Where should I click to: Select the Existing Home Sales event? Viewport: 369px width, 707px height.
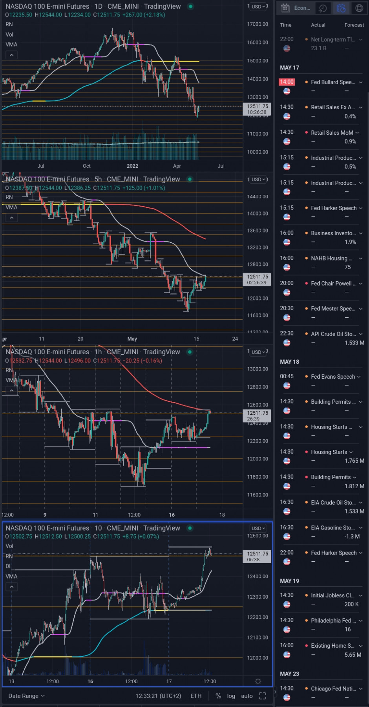(322, 650)
